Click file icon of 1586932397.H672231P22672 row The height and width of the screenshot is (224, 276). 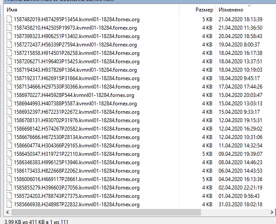pos(9,112)
